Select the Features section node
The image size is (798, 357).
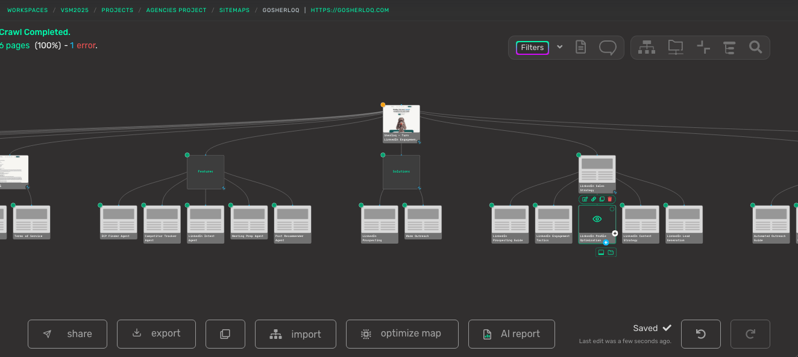pos(206,172)
